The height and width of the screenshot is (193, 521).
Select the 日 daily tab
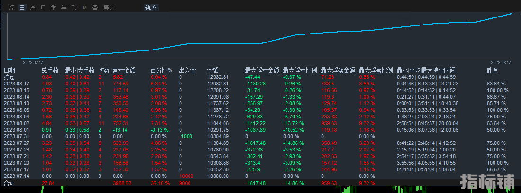tap(22, 8)
